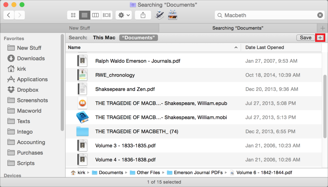Screen dimensions: 328x187
Task: Set search scope to This Mac
Action: coord(104,37)
